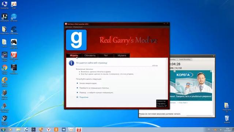This screenshot has width=234, height=132.
Task: Switch to Red Garry's Mod launcher in taskbar
Action: [x=79, y=129]
